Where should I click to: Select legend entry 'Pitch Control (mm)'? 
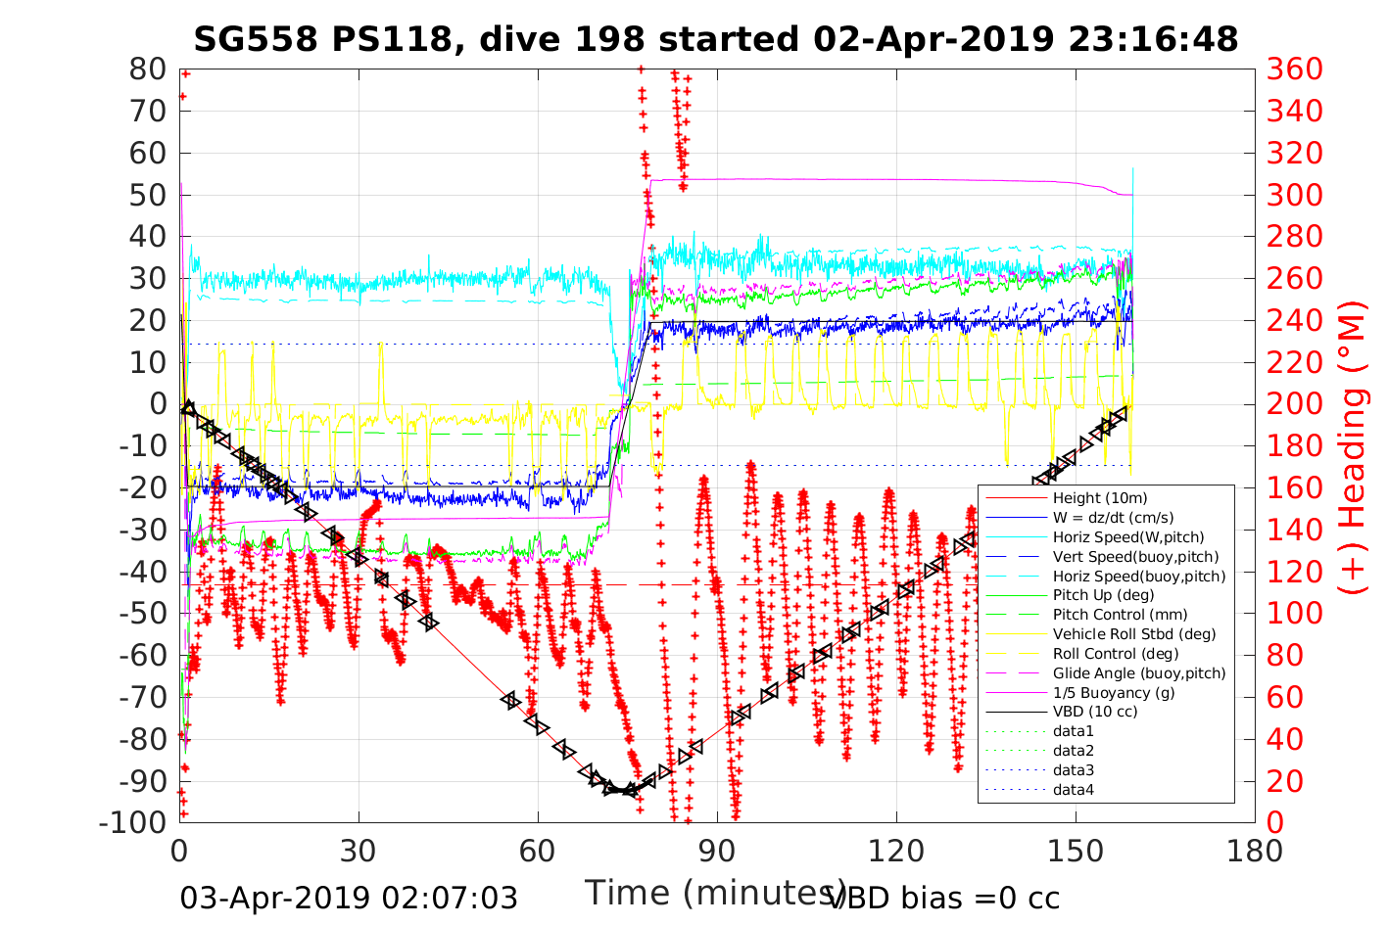click(x=1121, y=615)
